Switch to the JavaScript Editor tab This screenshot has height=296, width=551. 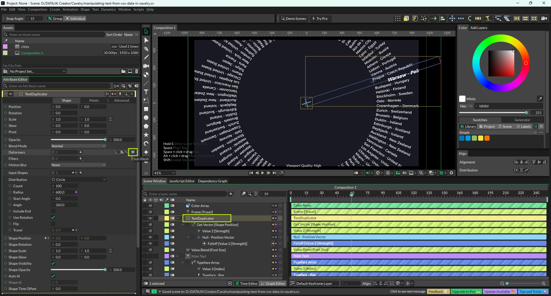pos(182,181)
